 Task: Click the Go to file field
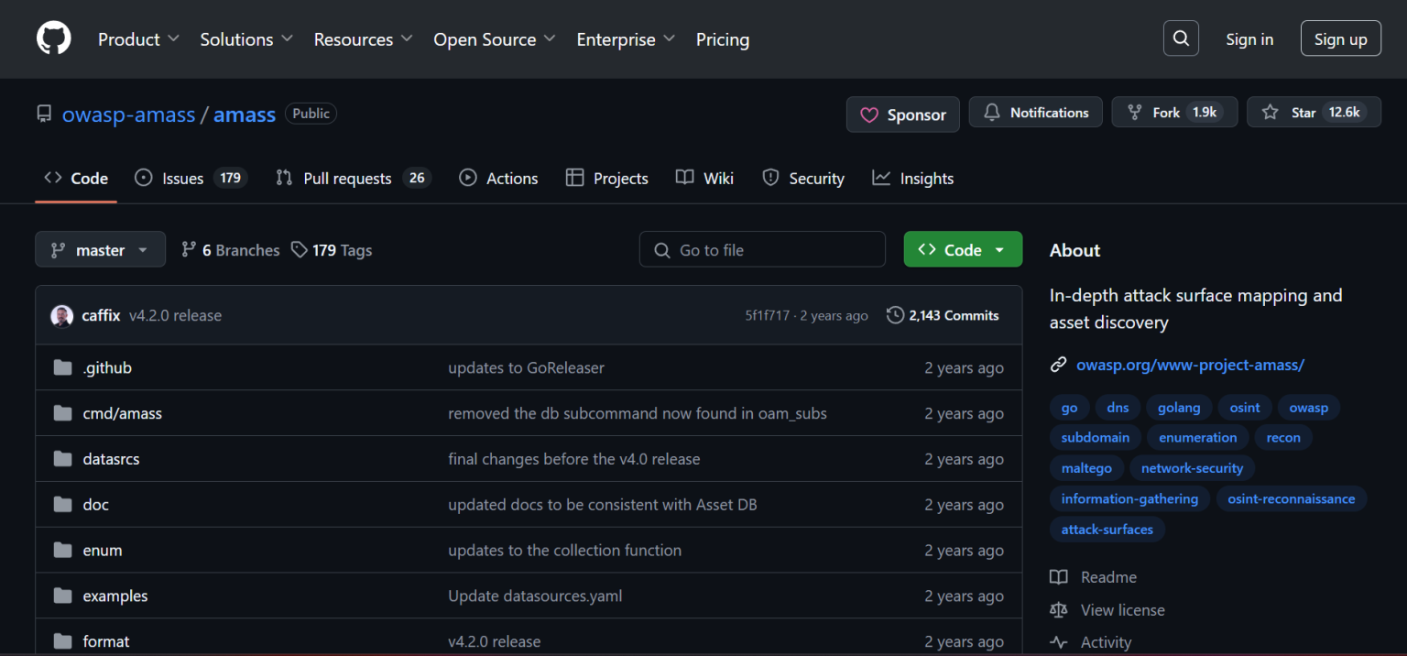coord(761,249)
